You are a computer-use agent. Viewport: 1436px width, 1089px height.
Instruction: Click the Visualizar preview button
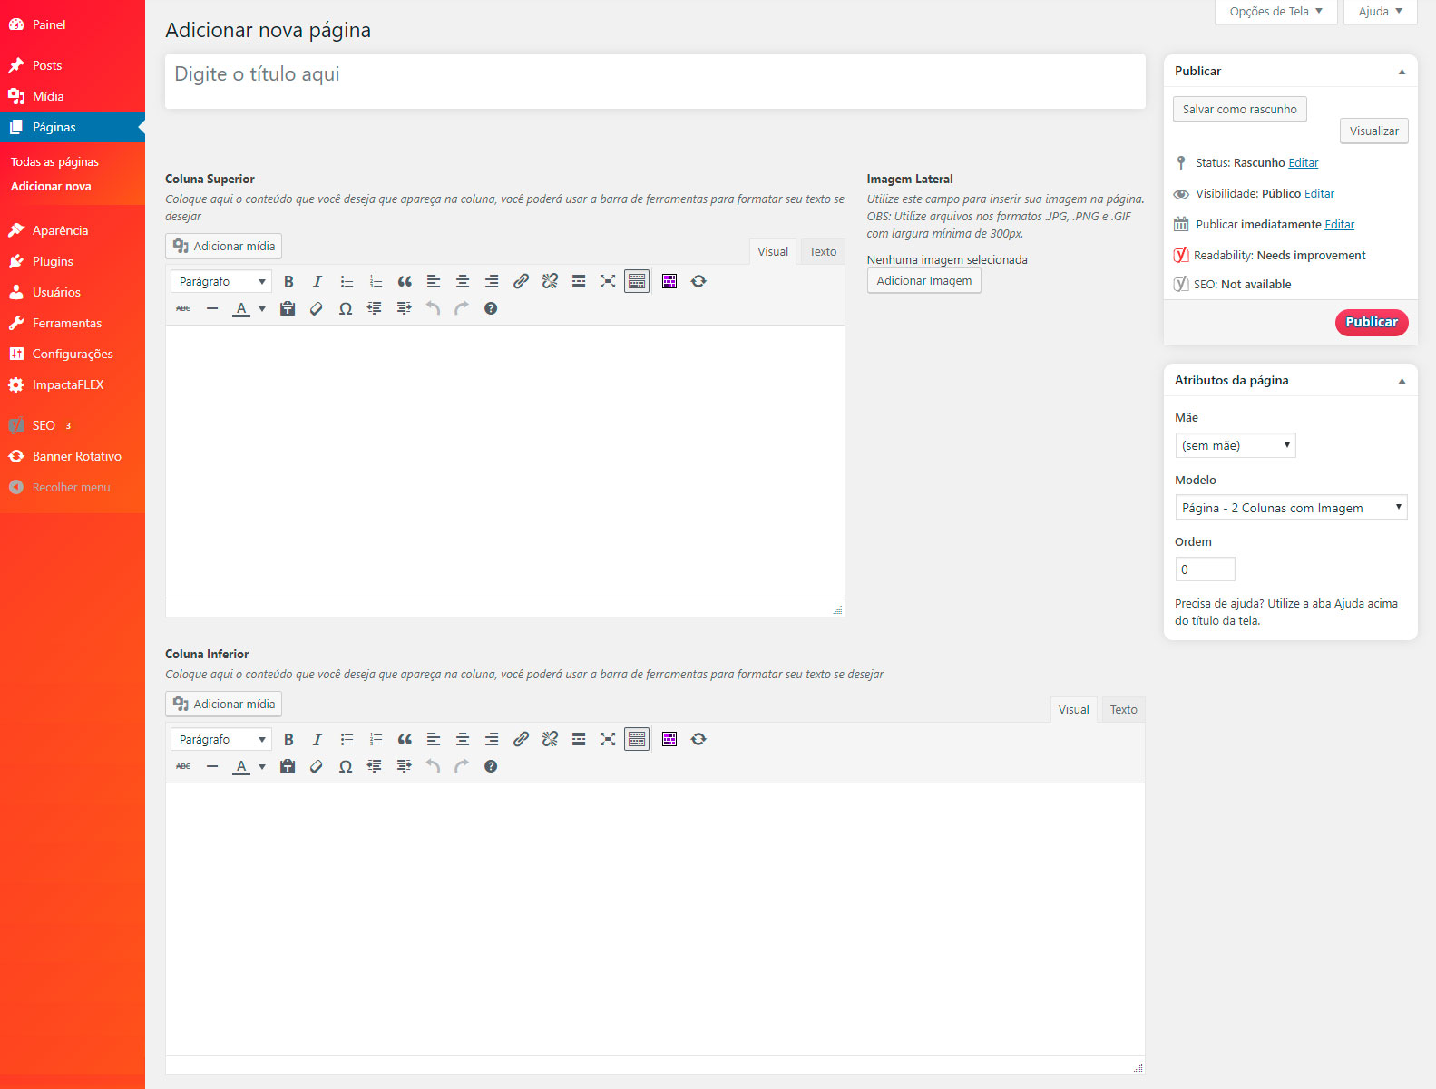(1373, 131)
